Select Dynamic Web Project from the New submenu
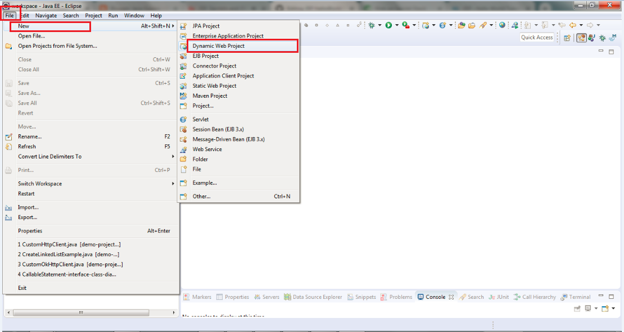624x332 pixels. click(239, 46)
